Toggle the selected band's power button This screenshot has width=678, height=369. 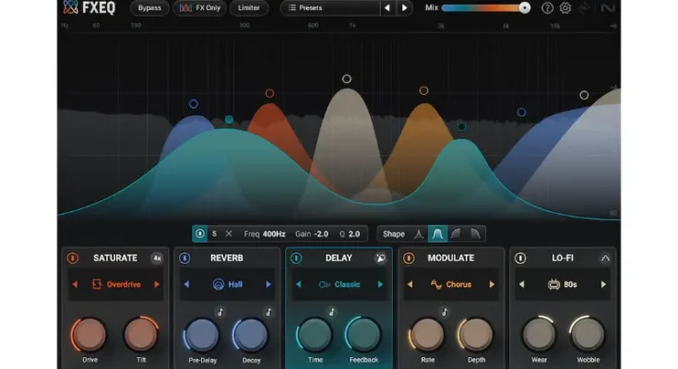point(200,234)
